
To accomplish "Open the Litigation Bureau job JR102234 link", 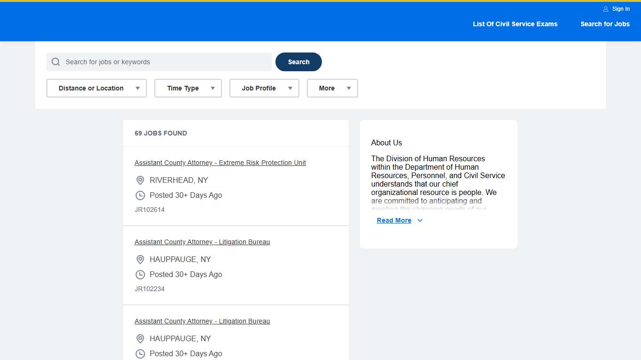I will pos(202,242).
